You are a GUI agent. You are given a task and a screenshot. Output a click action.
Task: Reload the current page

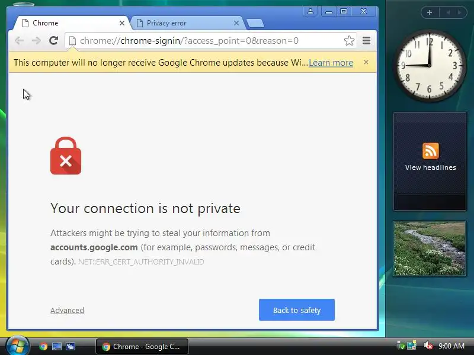pos(53,40)
